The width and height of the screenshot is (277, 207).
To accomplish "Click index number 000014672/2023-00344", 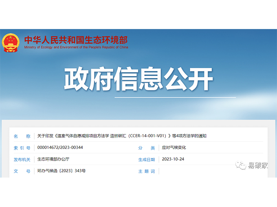I will tap(60, 148).
